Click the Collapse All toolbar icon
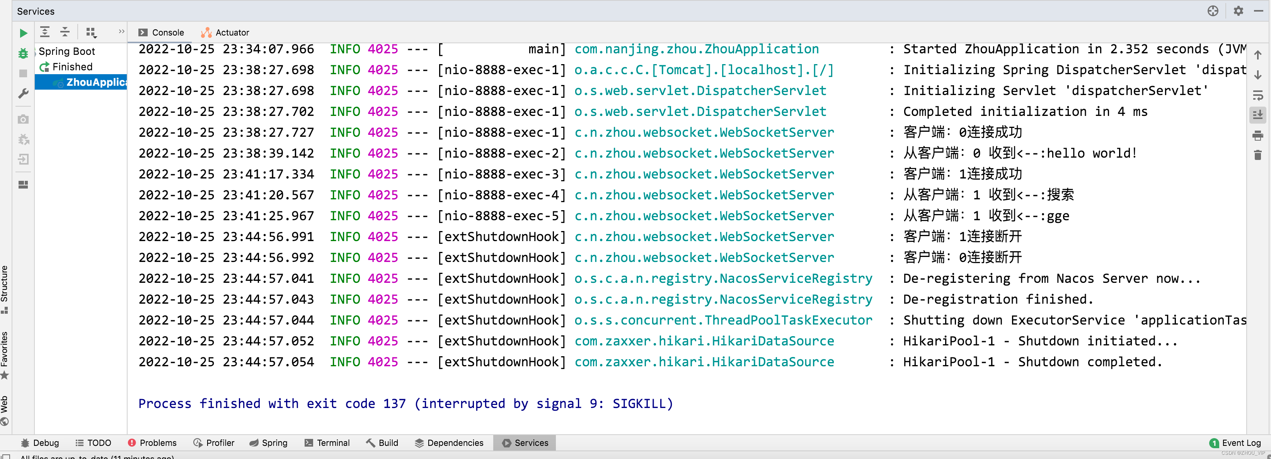 pyautogui.click(x=65, y=32)
